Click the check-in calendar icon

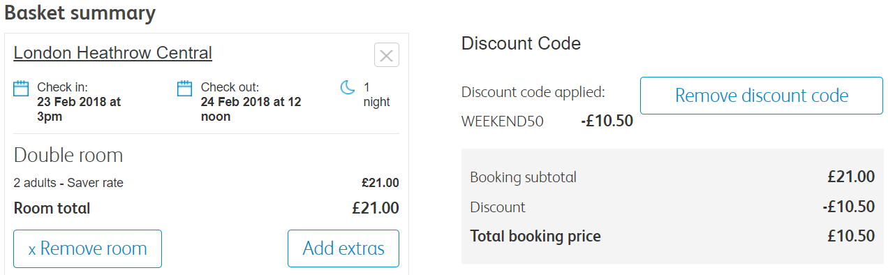point(21,88)
